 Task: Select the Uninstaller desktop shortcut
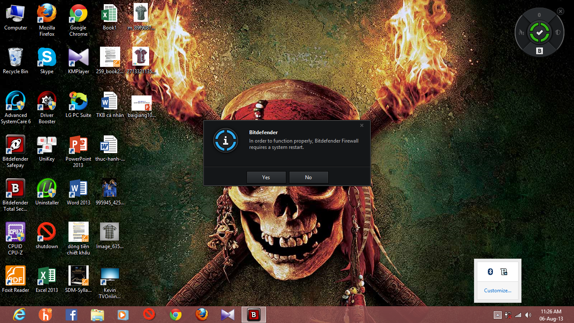(47, 192)
